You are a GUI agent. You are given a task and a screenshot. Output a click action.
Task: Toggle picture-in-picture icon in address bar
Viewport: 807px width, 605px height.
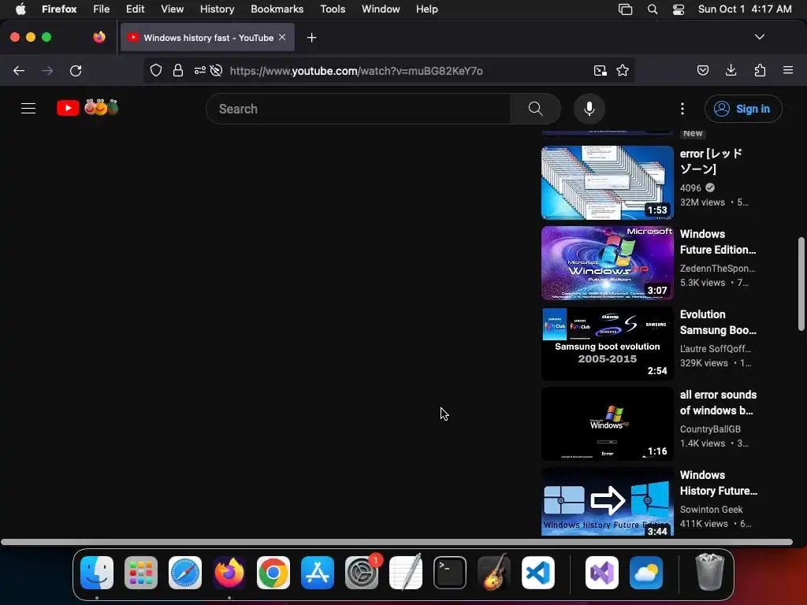point(600,70)
